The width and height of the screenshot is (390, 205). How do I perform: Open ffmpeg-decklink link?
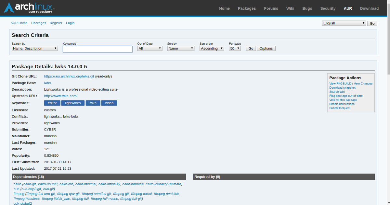pyautogui.click(x=166, y=194)
